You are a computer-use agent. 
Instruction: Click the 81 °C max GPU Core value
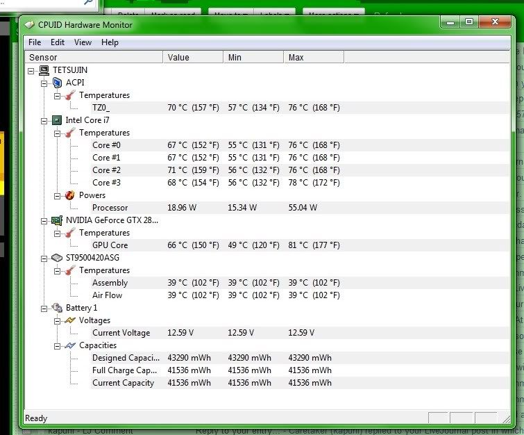(x=314, y=245)
